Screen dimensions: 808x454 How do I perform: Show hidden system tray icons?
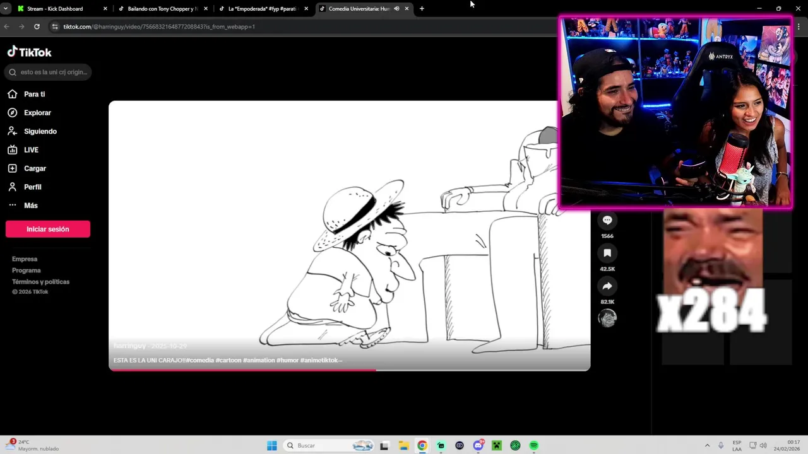pos(707,446)
